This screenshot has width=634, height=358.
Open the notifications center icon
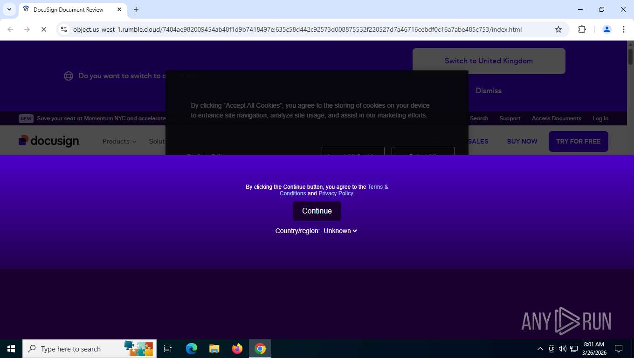pyautogui.click(x=619, y=349)
